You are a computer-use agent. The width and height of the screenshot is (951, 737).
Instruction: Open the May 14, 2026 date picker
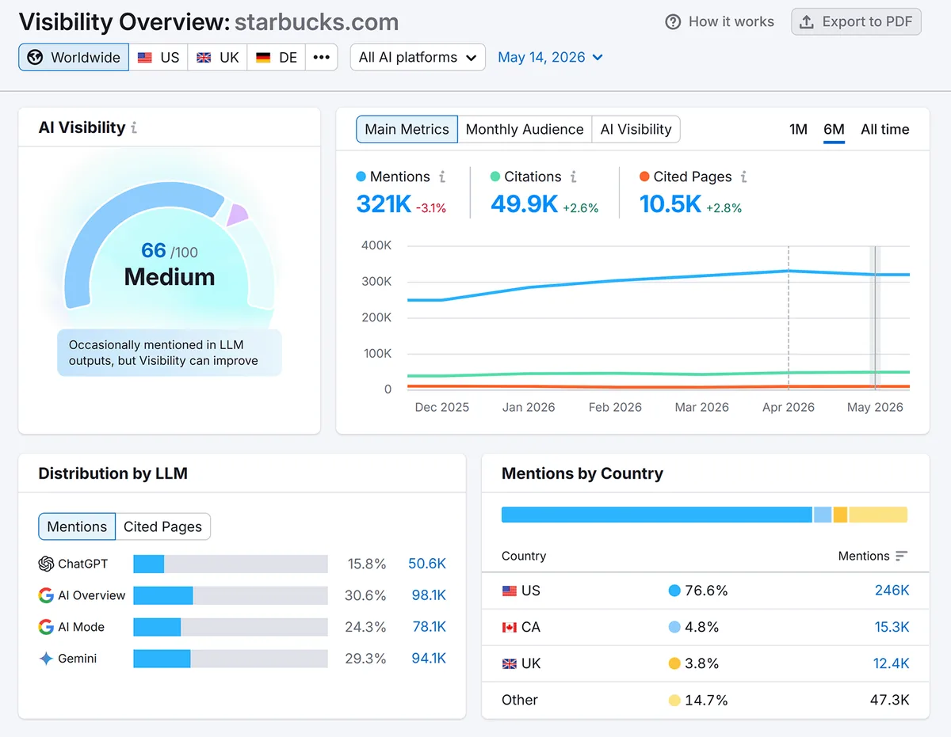(550, 57)
